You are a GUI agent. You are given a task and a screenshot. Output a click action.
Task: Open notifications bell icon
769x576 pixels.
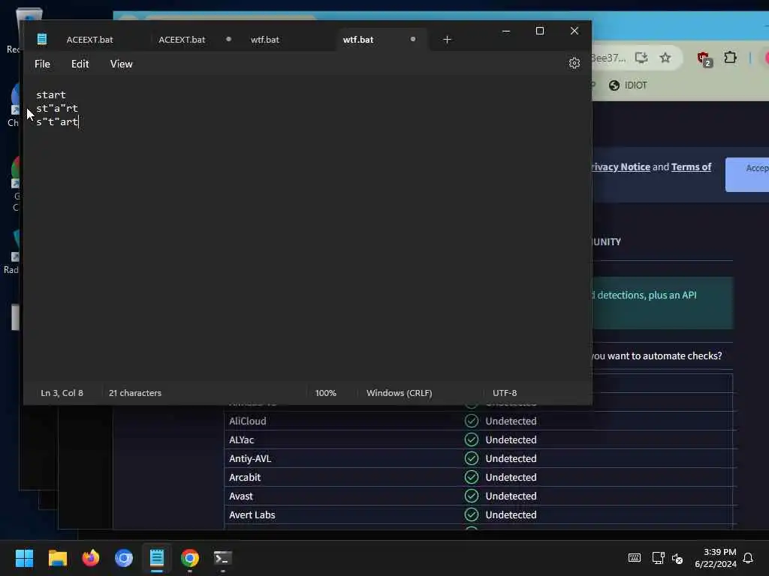point(748,558)
